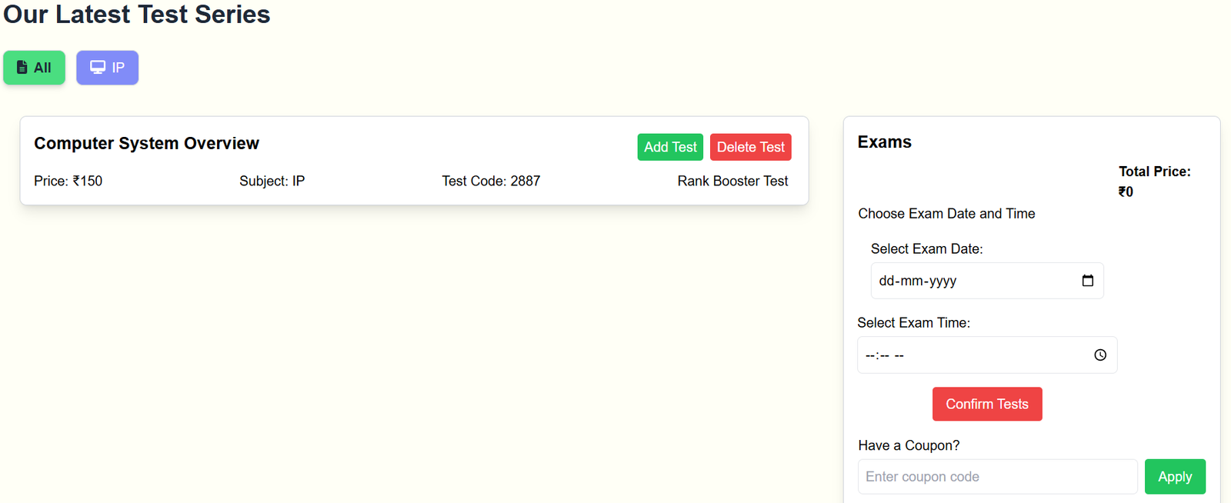This screenshot has height=503, width=1231.
Task: Select the 'Select Exam Time:' label
Action: (913, 323)
